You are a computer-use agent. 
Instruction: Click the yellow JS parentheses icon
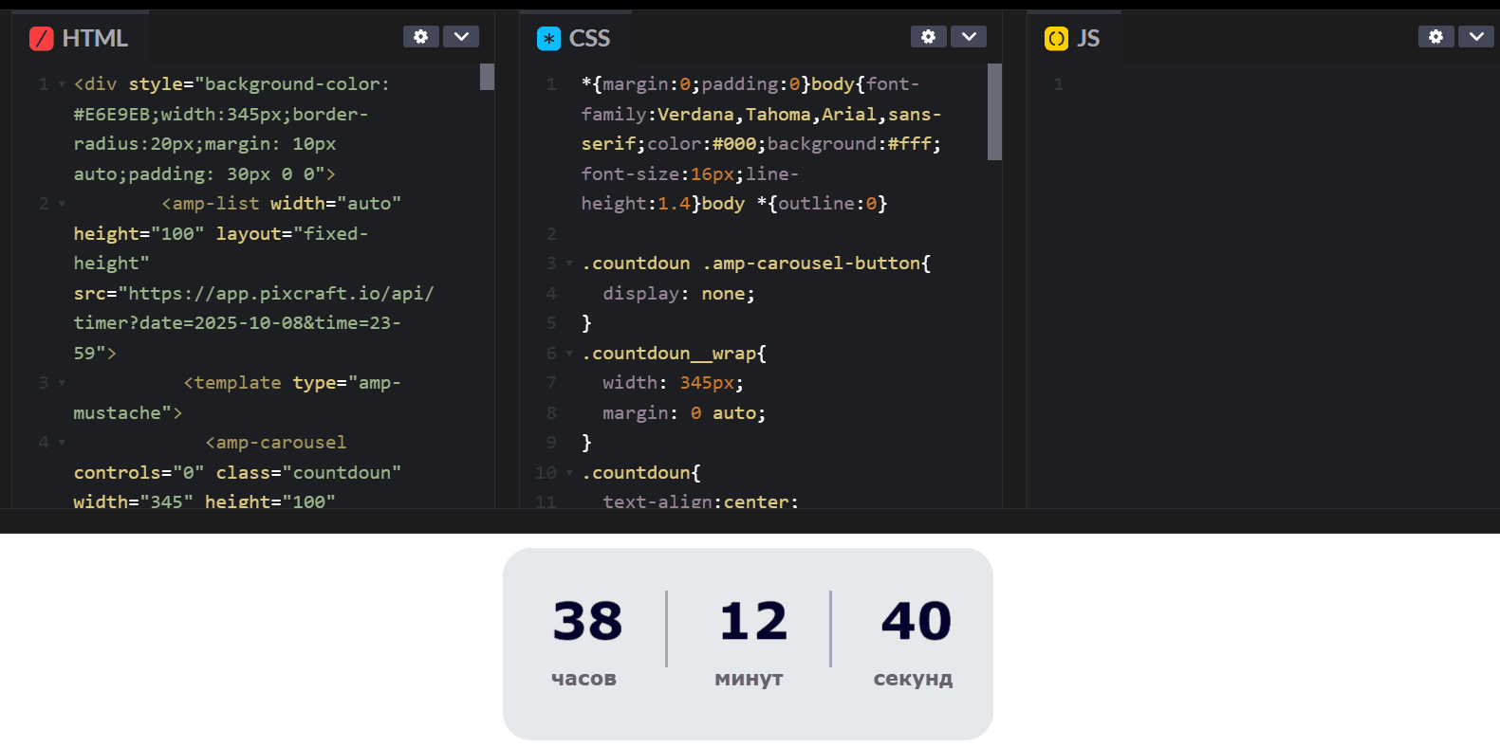1056,39
